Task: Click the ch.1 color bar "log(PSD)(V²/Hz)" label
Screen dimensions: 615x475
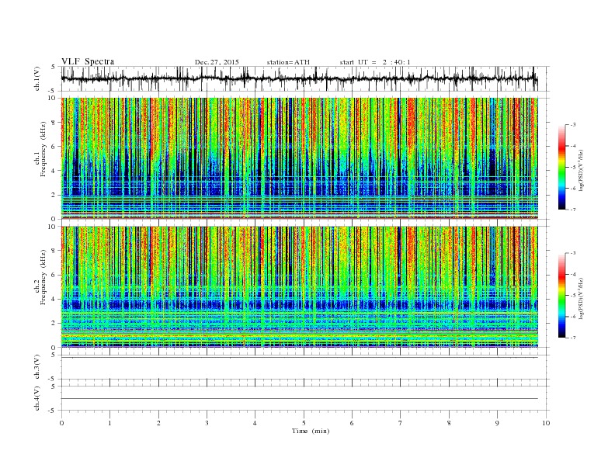Action: click(x=582, y=170)
